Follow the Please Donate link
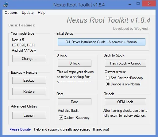Image resolution: width=158 pixels, height=137 pixels. pyautogui.click(x=20, y=129)
